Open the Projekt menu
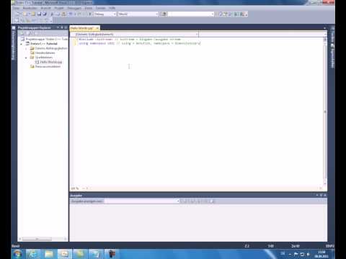This screenshot has height=259, width=346. (59, 8)
